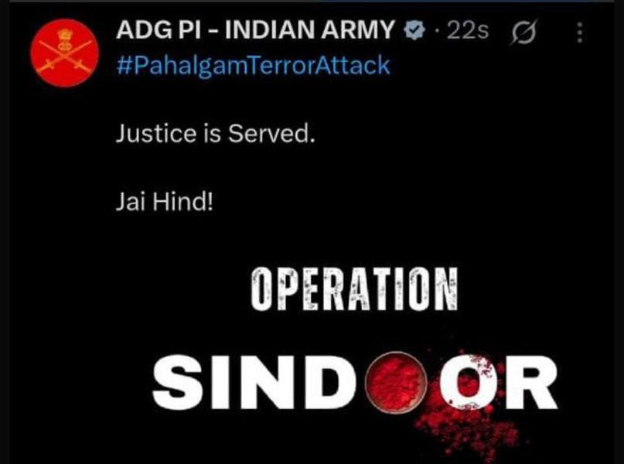This screenshot has width=624, height=464.
Task: Click the 'Justice is Served.' post text
Action: click(x=215, y=133)
